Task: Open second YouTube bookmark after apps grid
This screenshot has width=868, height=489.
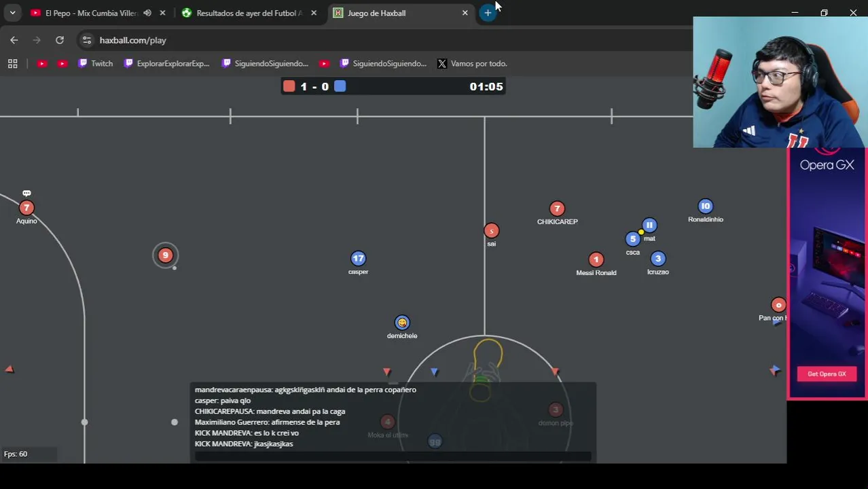Action: (x=62, y=63)
